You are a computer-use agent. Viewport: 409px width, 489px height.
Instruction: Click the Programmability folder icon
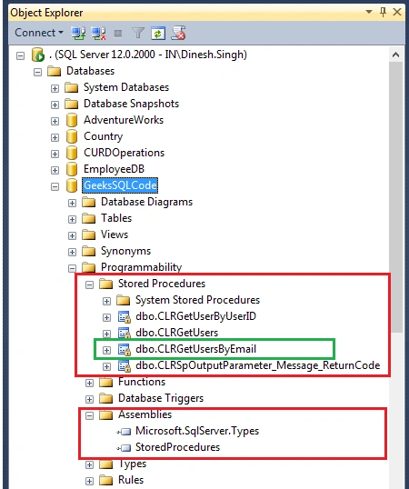[88, 267]
